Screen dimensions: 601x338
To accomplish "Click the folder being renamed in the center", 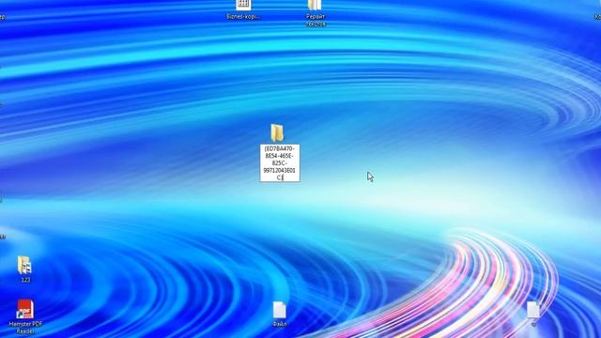I will (277, 132).
